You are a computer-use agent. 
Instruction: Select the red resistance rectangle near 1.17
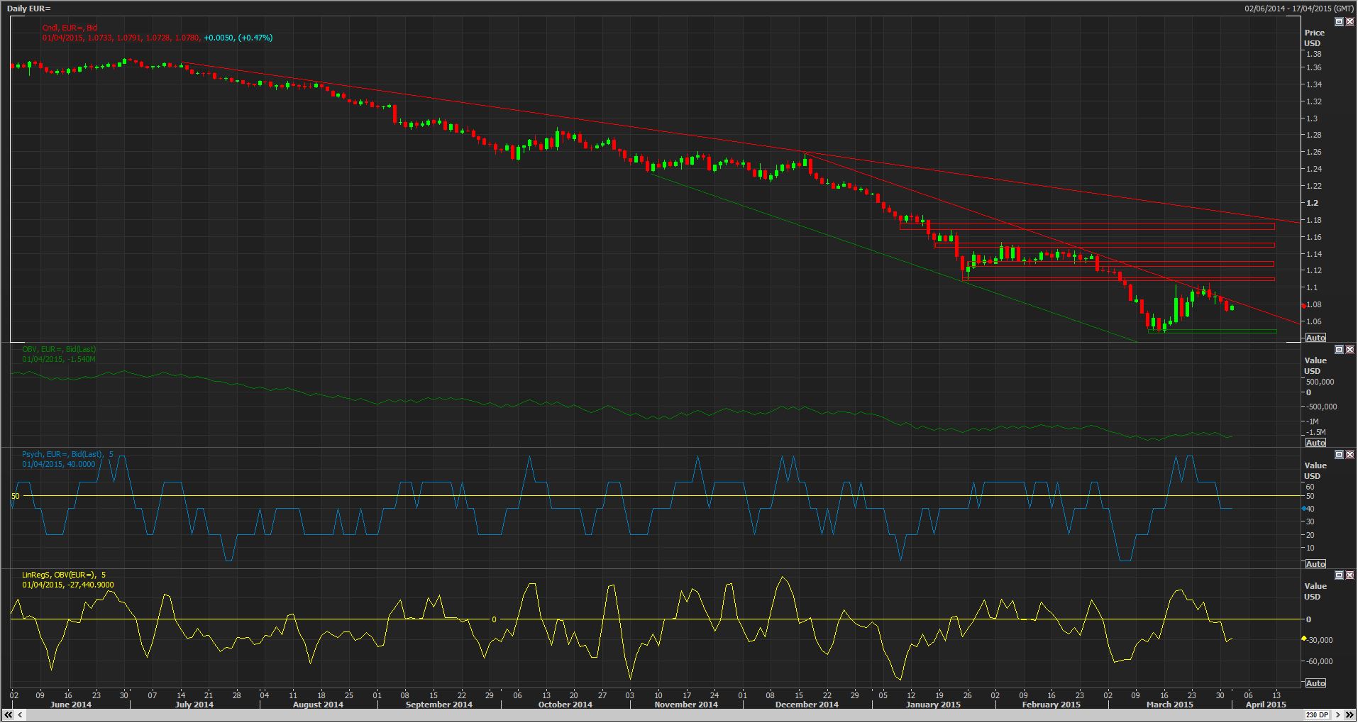click(x=1087, y=226)
